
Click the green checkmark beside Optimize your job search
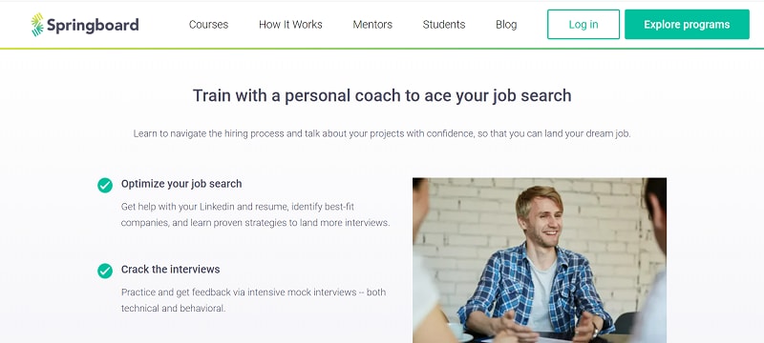point(105,185)
